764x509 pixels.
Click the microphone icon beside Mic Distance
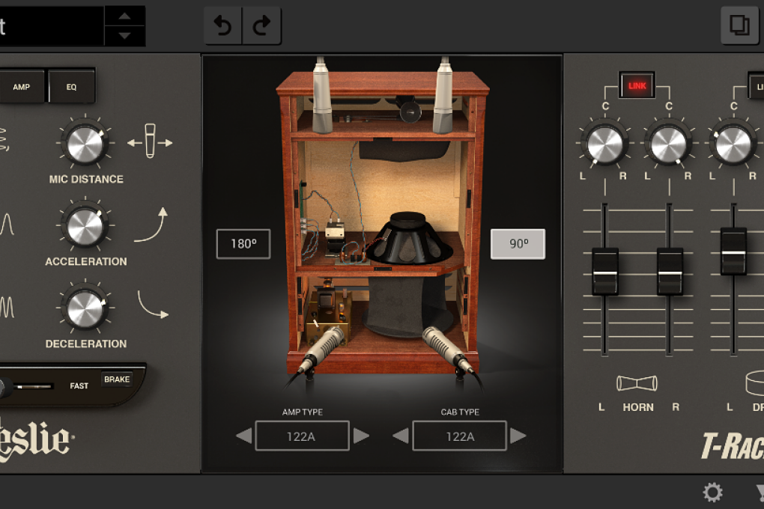[150, 141]
